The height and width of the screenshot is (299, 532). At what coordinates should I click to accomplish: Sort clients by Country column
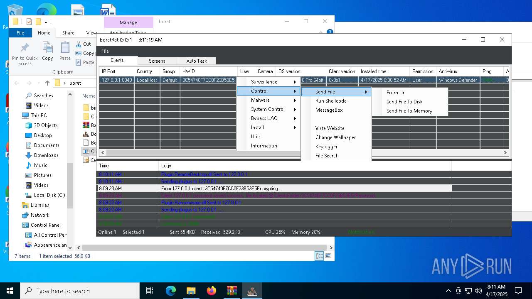click(147, 71)
